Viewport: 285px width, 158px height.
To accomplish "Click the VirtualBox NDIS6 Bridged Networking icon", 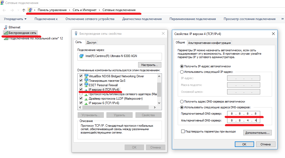I will tap(86, 76).
